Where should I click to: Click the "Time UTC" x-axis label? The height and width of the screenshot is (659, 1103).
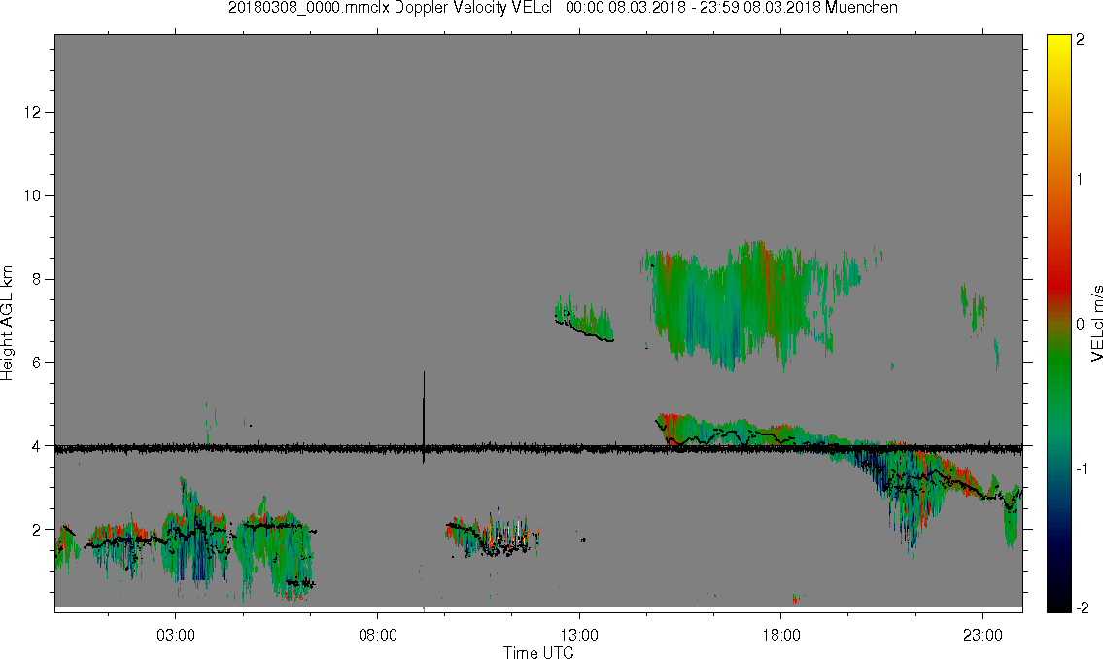tap(538, 652)
